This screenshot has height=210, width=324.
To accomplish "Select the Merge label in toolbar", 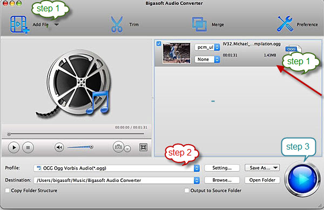I will (x=218, y=25).
